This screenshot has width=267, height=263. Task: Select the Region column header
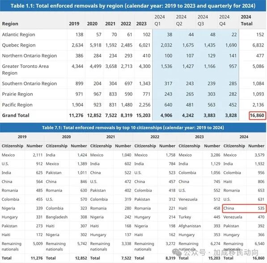[10, 24]
